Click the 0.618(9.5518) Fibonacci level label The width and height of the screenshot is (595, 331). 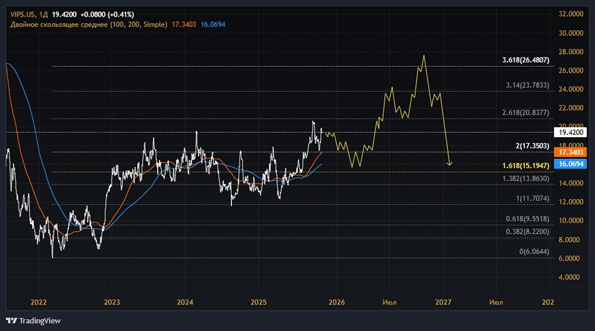click(528, 218)
